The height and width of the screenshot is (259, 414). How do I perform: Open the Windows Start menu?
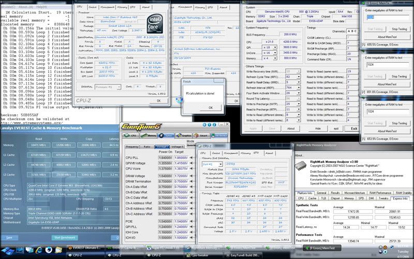tap(7, 250)
